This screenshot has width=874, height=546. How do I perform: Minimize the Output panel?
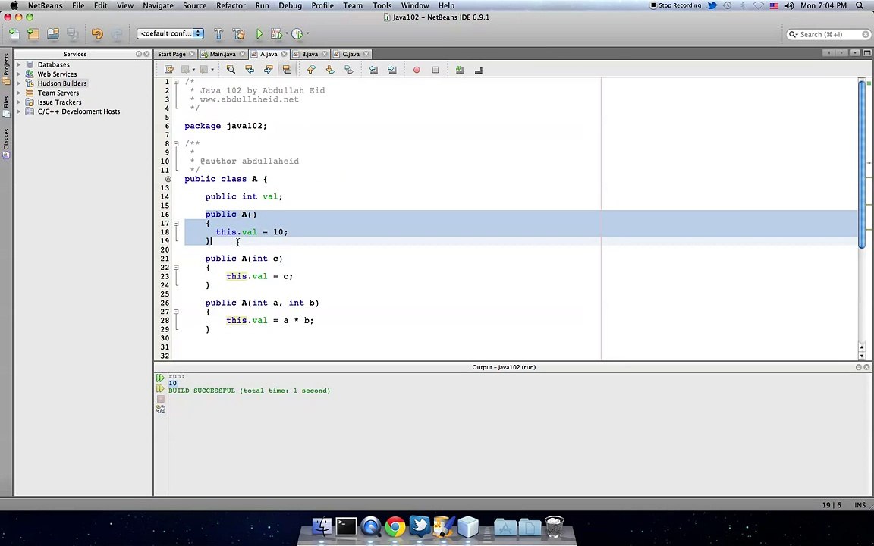[x=858, y=367]
